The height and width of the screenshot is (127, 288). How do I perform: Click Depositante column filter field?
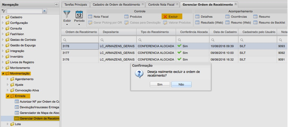pyautogui.click(x=118, y=40)
